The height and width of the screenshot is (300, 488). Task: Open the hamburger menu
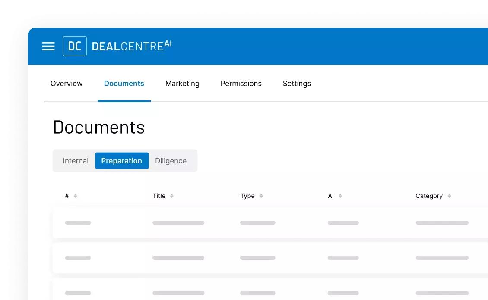pyautogui.click(x=48, y=46)
